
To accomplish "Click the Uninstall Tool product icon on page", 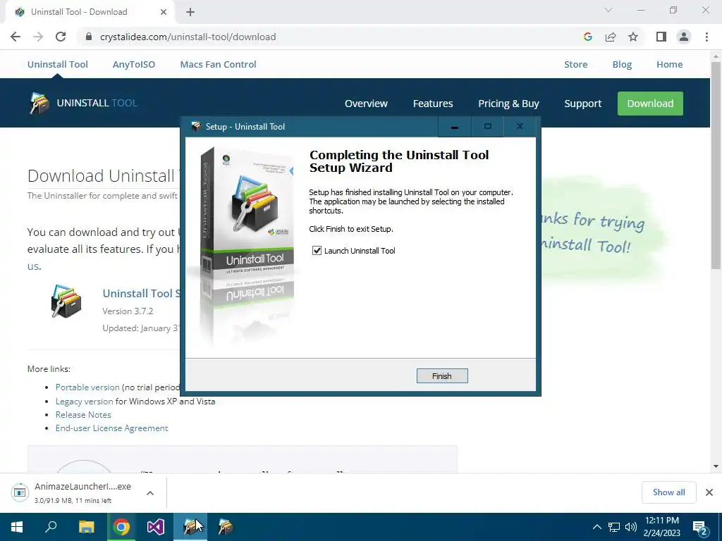I will pyautogui.click(x=66, y=301).
